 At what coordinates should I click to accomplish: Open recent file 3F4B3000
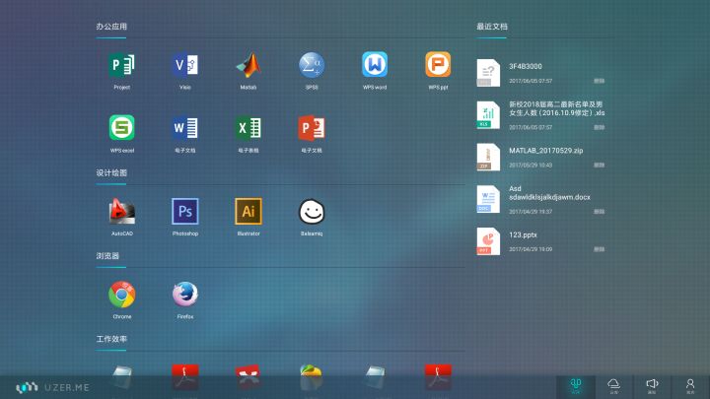pyautogui.click(x=526, y=66)
